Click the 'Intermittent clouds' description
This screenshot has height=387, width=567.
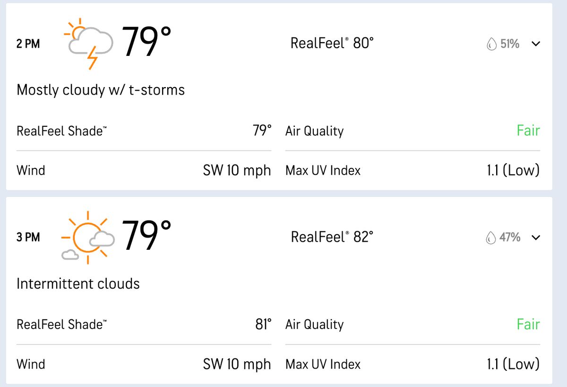(78, 284)
